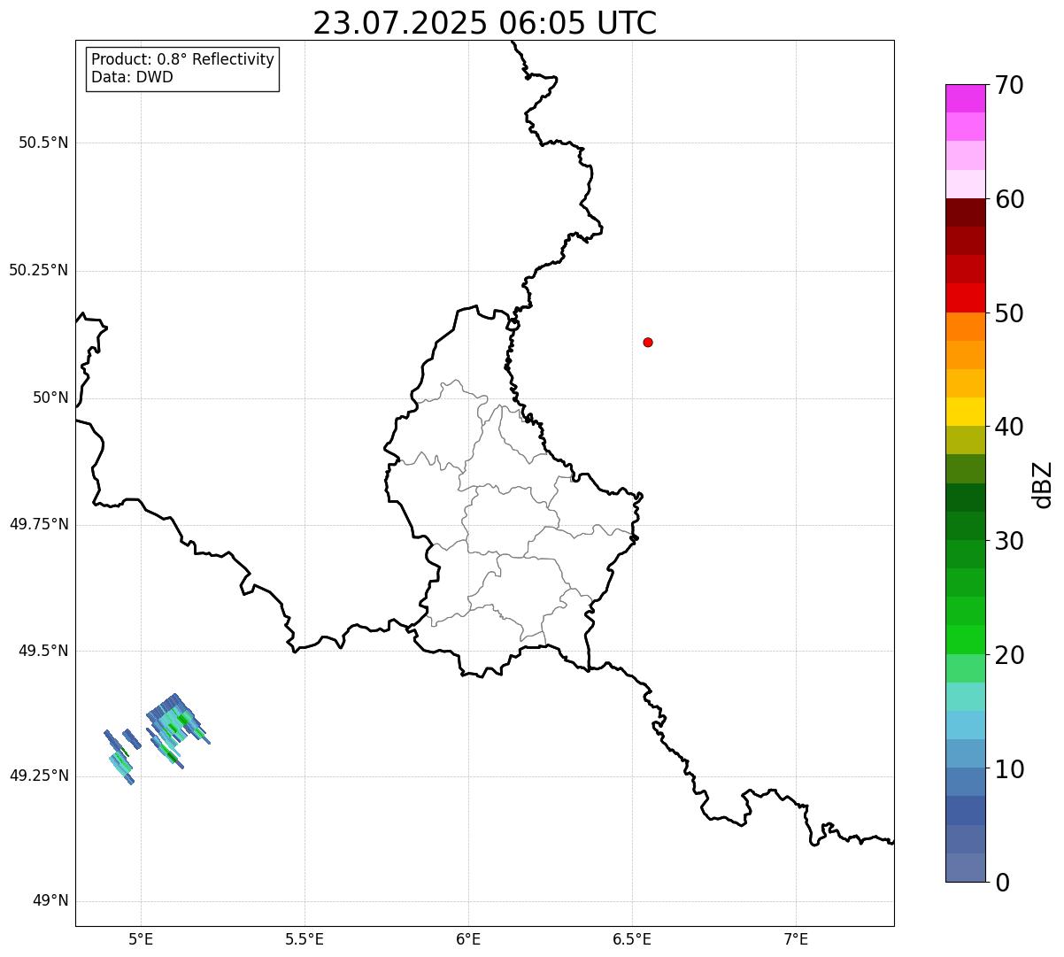Image resolution: width=1064 pixels, height=957 pixels.
Task: Click the 30 colorbar tick label
Action: coord(1009,541)
